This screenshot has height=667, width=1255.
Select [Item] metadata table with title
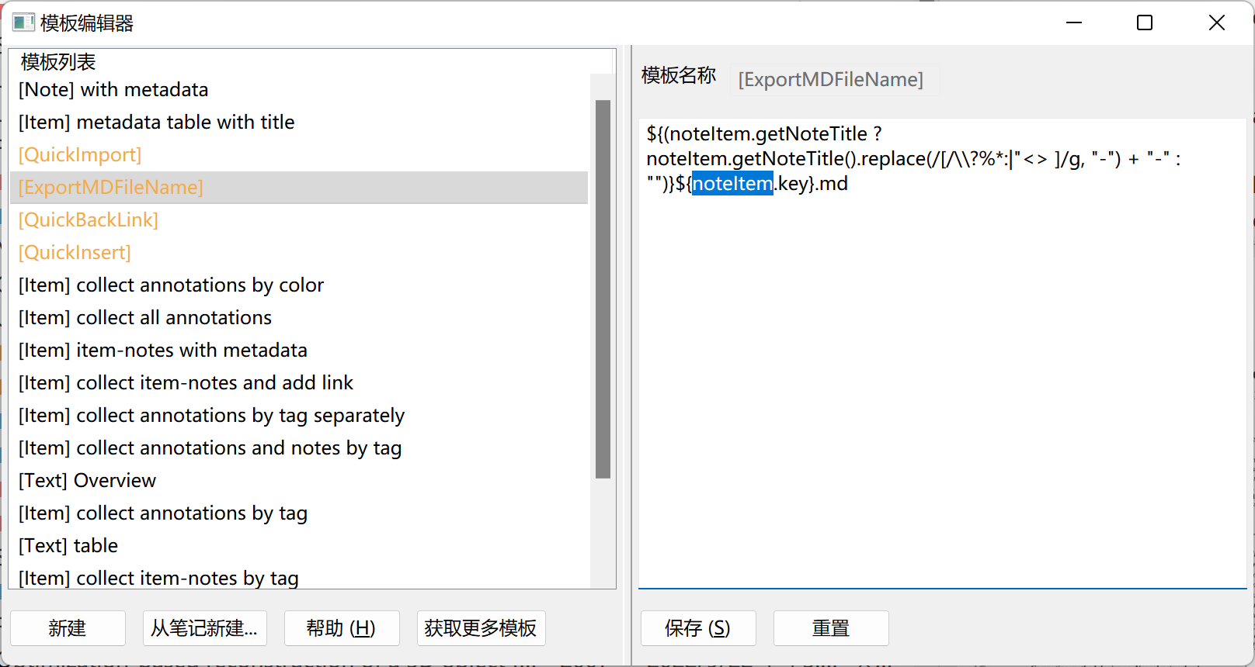(156, 122)
